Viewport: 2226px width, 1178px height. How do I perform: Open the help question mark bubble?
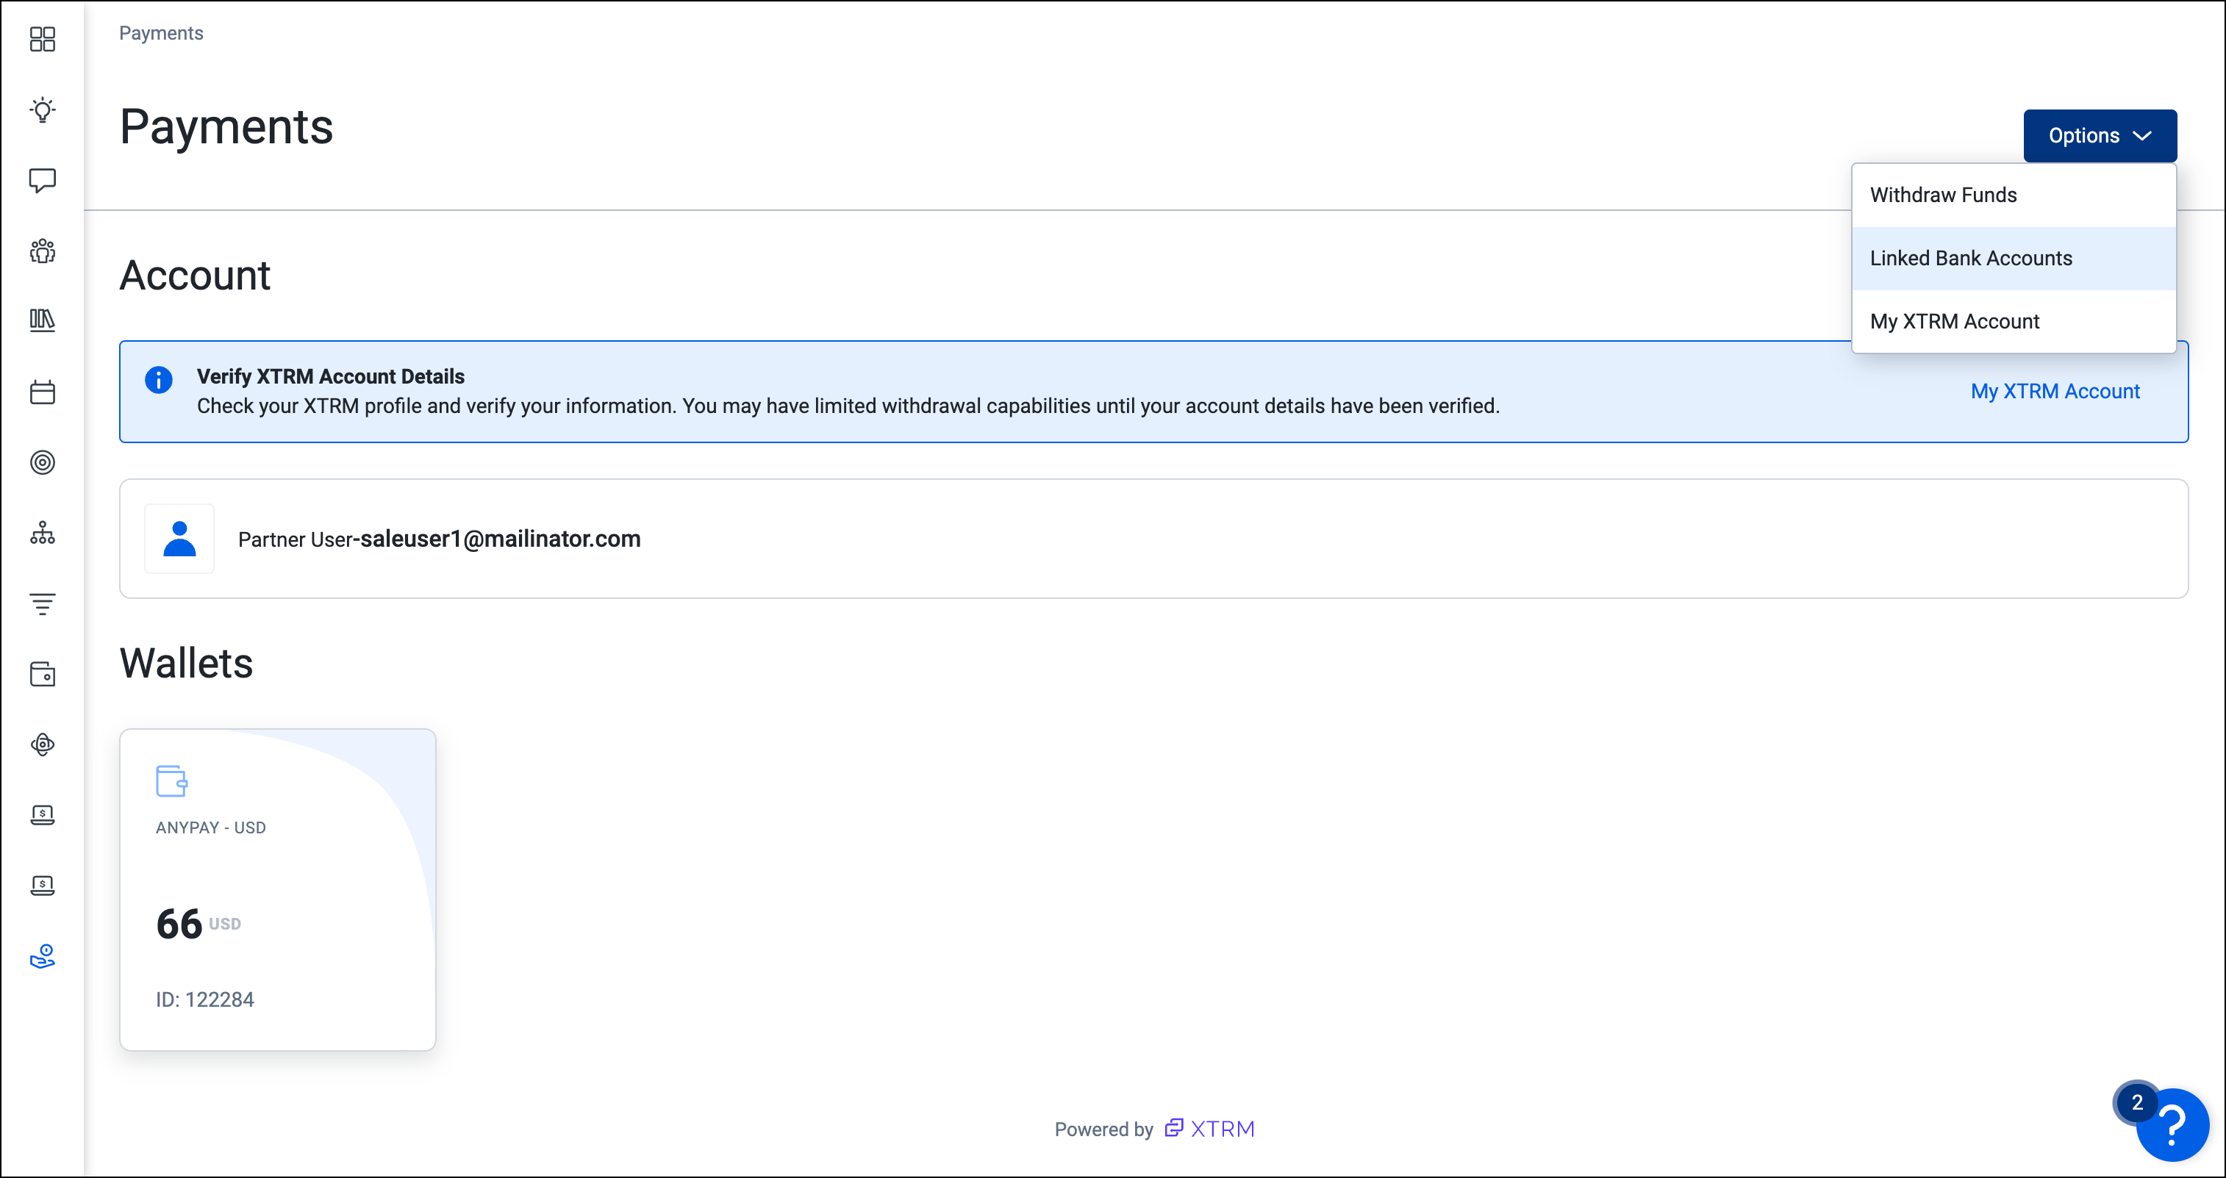click(2172, 1125)
